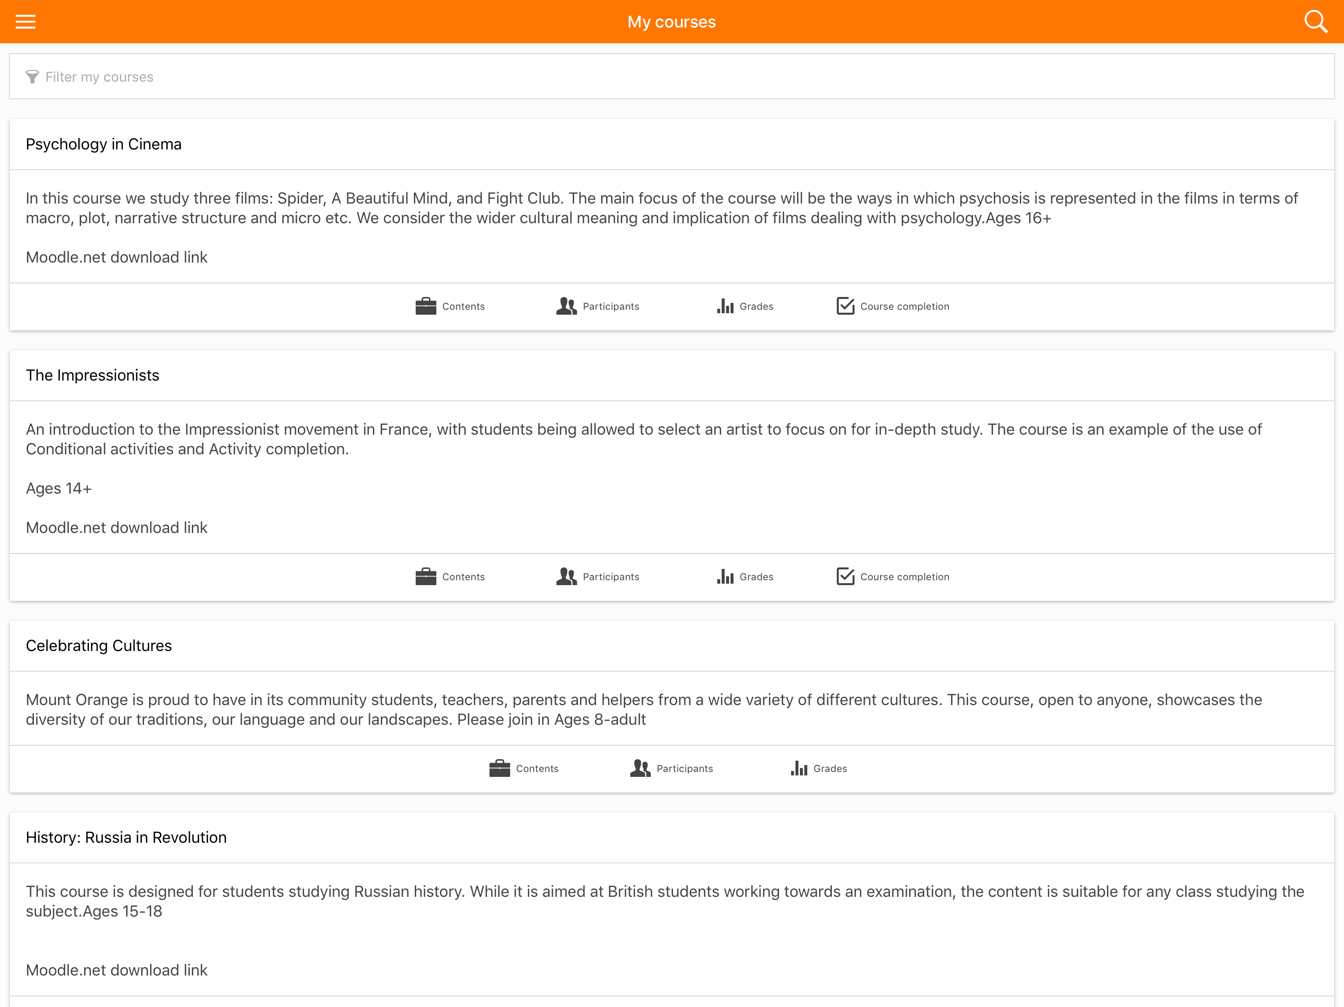This screenshot has width=1344, height=1007.
Task: Click Psychology in Cinema Contents briefcase icon
Action: coord(426,306)
